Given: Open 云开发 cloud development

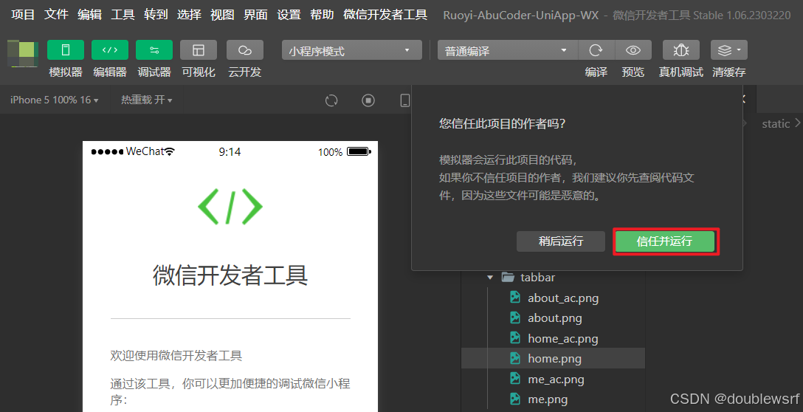Looking at the screenshot, I should tap(245, 50).
